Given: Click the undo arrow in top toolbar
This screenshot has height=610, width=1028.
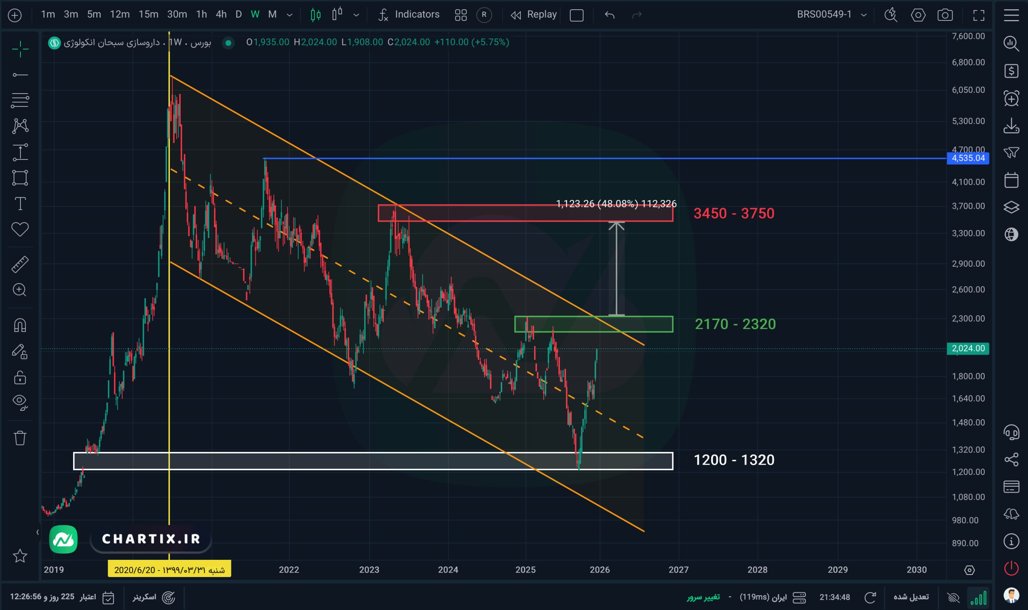Looking at the screenshot, I should tap(610, 15).
